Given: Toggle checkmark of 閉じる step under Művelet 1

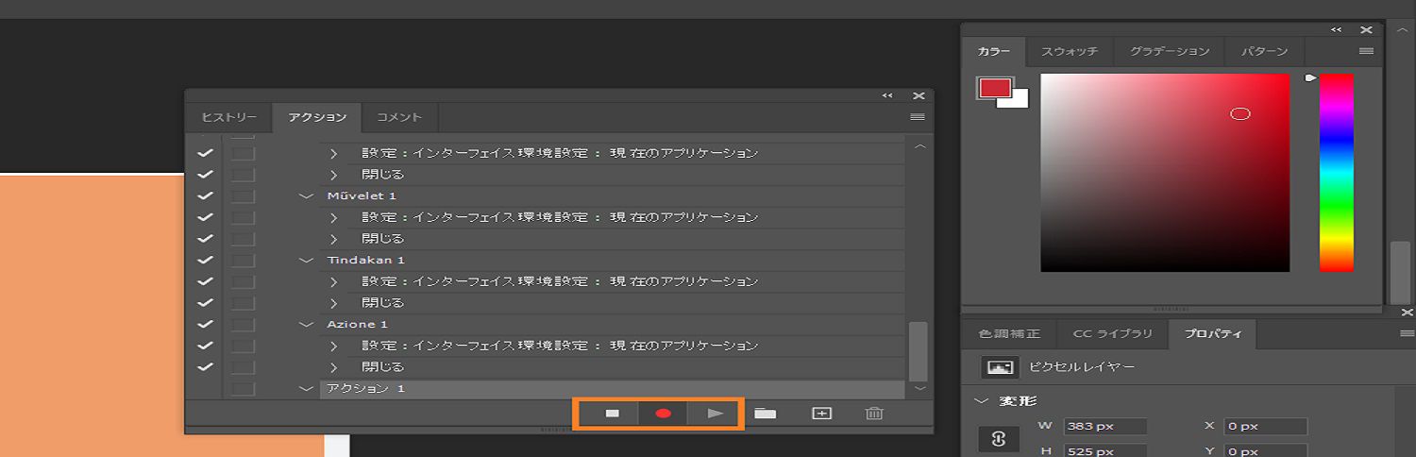Looking at the screenshot, I should pos(205,239).
